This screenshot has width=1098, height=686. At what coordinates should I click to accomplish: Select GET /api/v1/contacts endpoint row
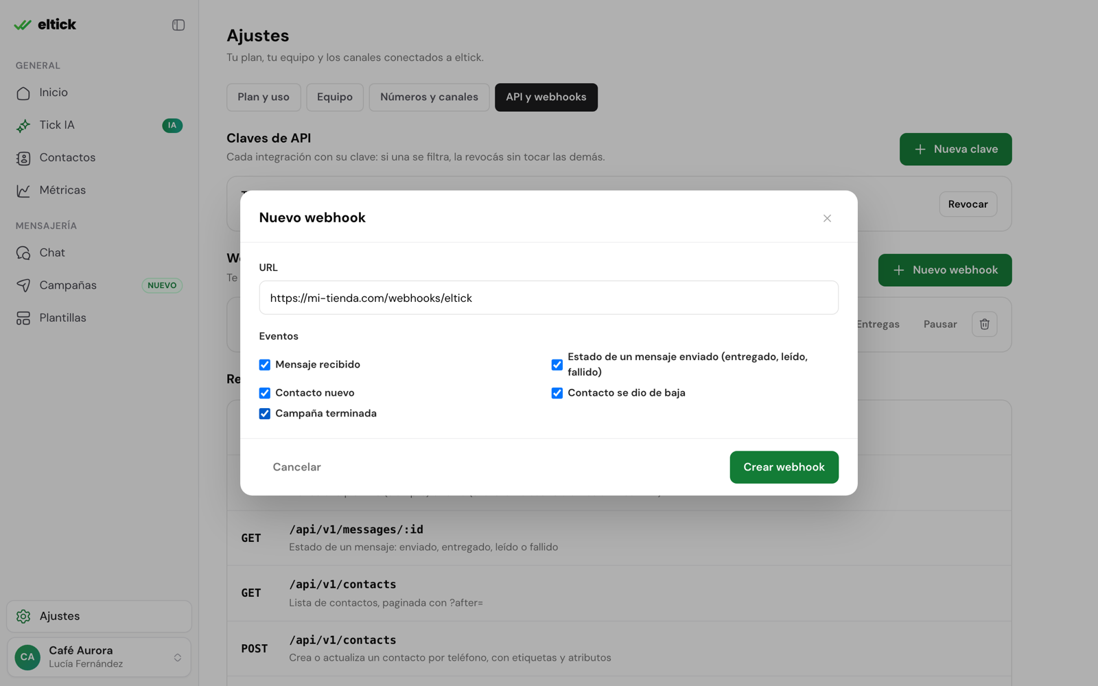click(619, 593)
